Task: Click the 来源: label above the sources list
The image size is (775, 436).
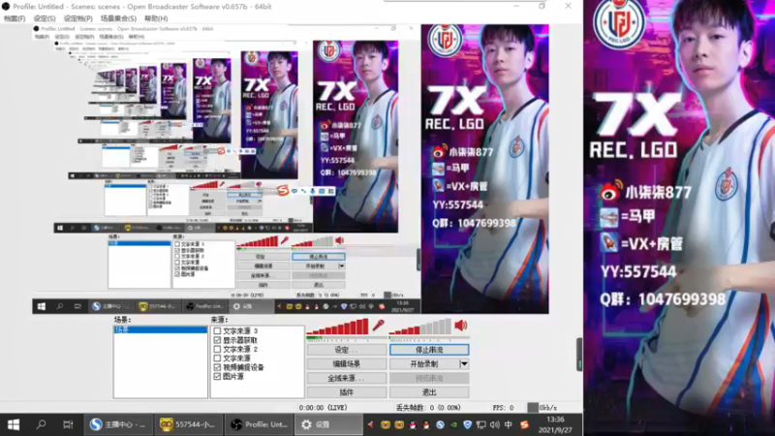Action: [x=219, y=320]
